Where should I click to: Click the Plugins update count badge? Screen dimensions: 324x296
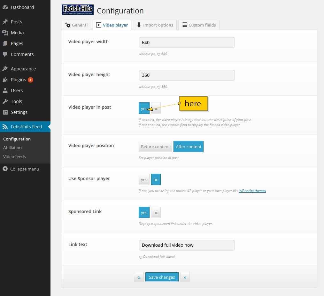(x=30, y=80)
